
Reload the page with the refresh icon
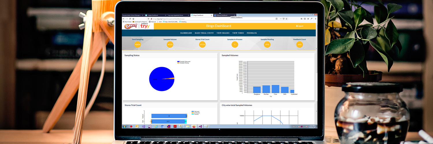click(x=130, y=19)
